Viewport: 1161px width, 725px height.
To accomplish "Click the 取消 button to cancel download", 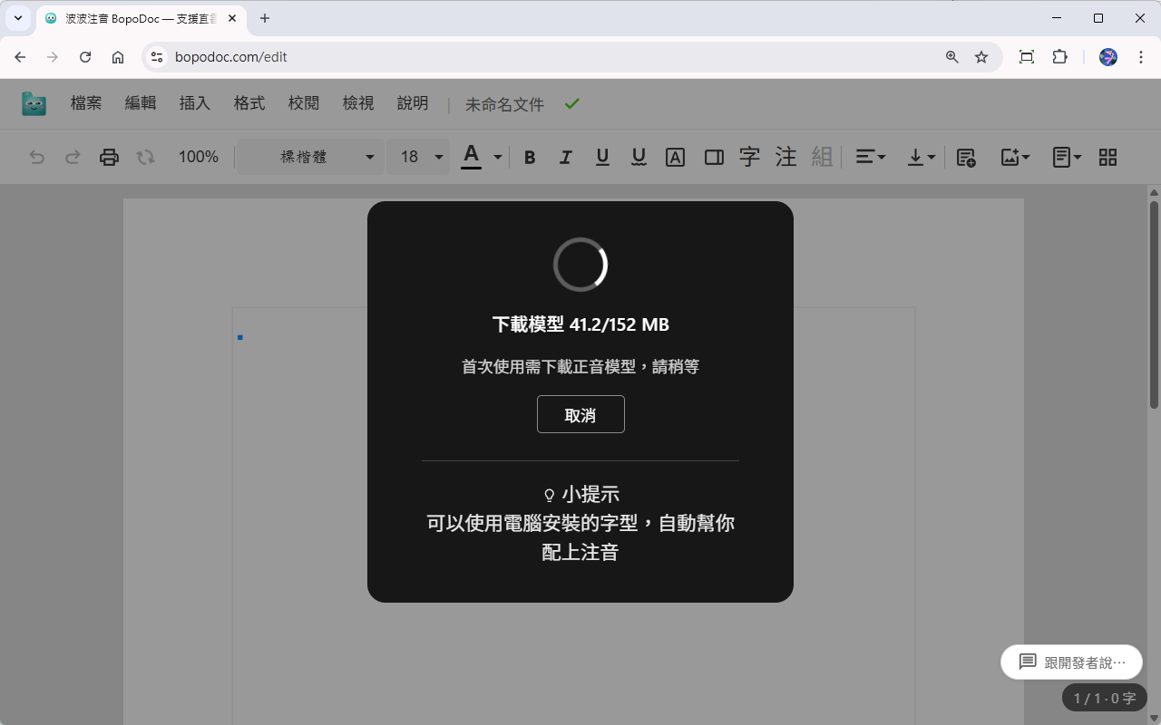I will click(x=580, y=414).
